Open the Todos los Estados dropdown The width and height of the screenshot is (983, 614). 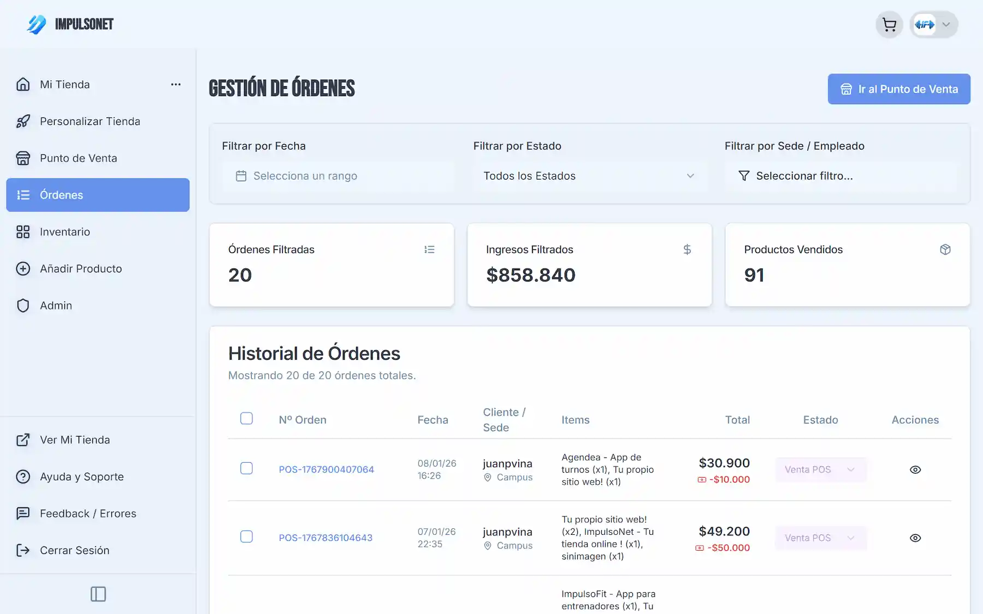pos(589,176)
